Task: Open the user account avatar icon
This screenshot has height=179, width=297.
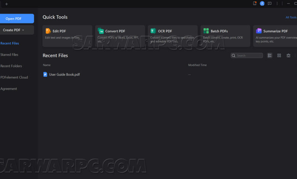Action: [x=262, y=3]
